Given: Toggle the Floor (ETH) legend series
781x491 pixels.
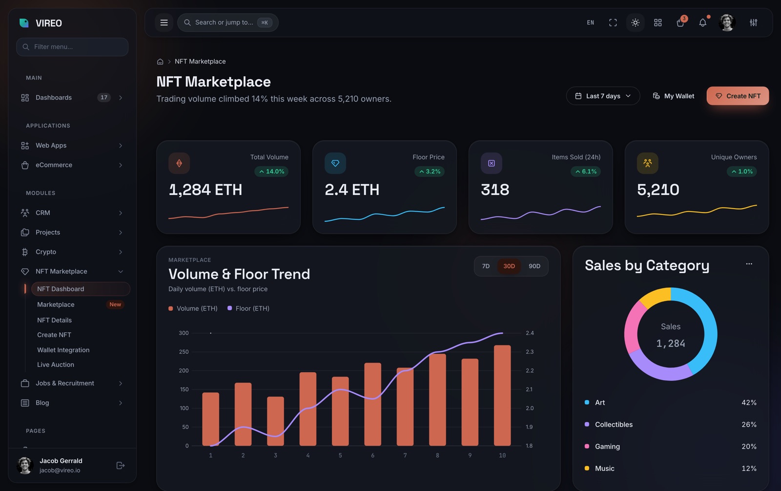Looking at the screenshot, I should click(248, 308).
